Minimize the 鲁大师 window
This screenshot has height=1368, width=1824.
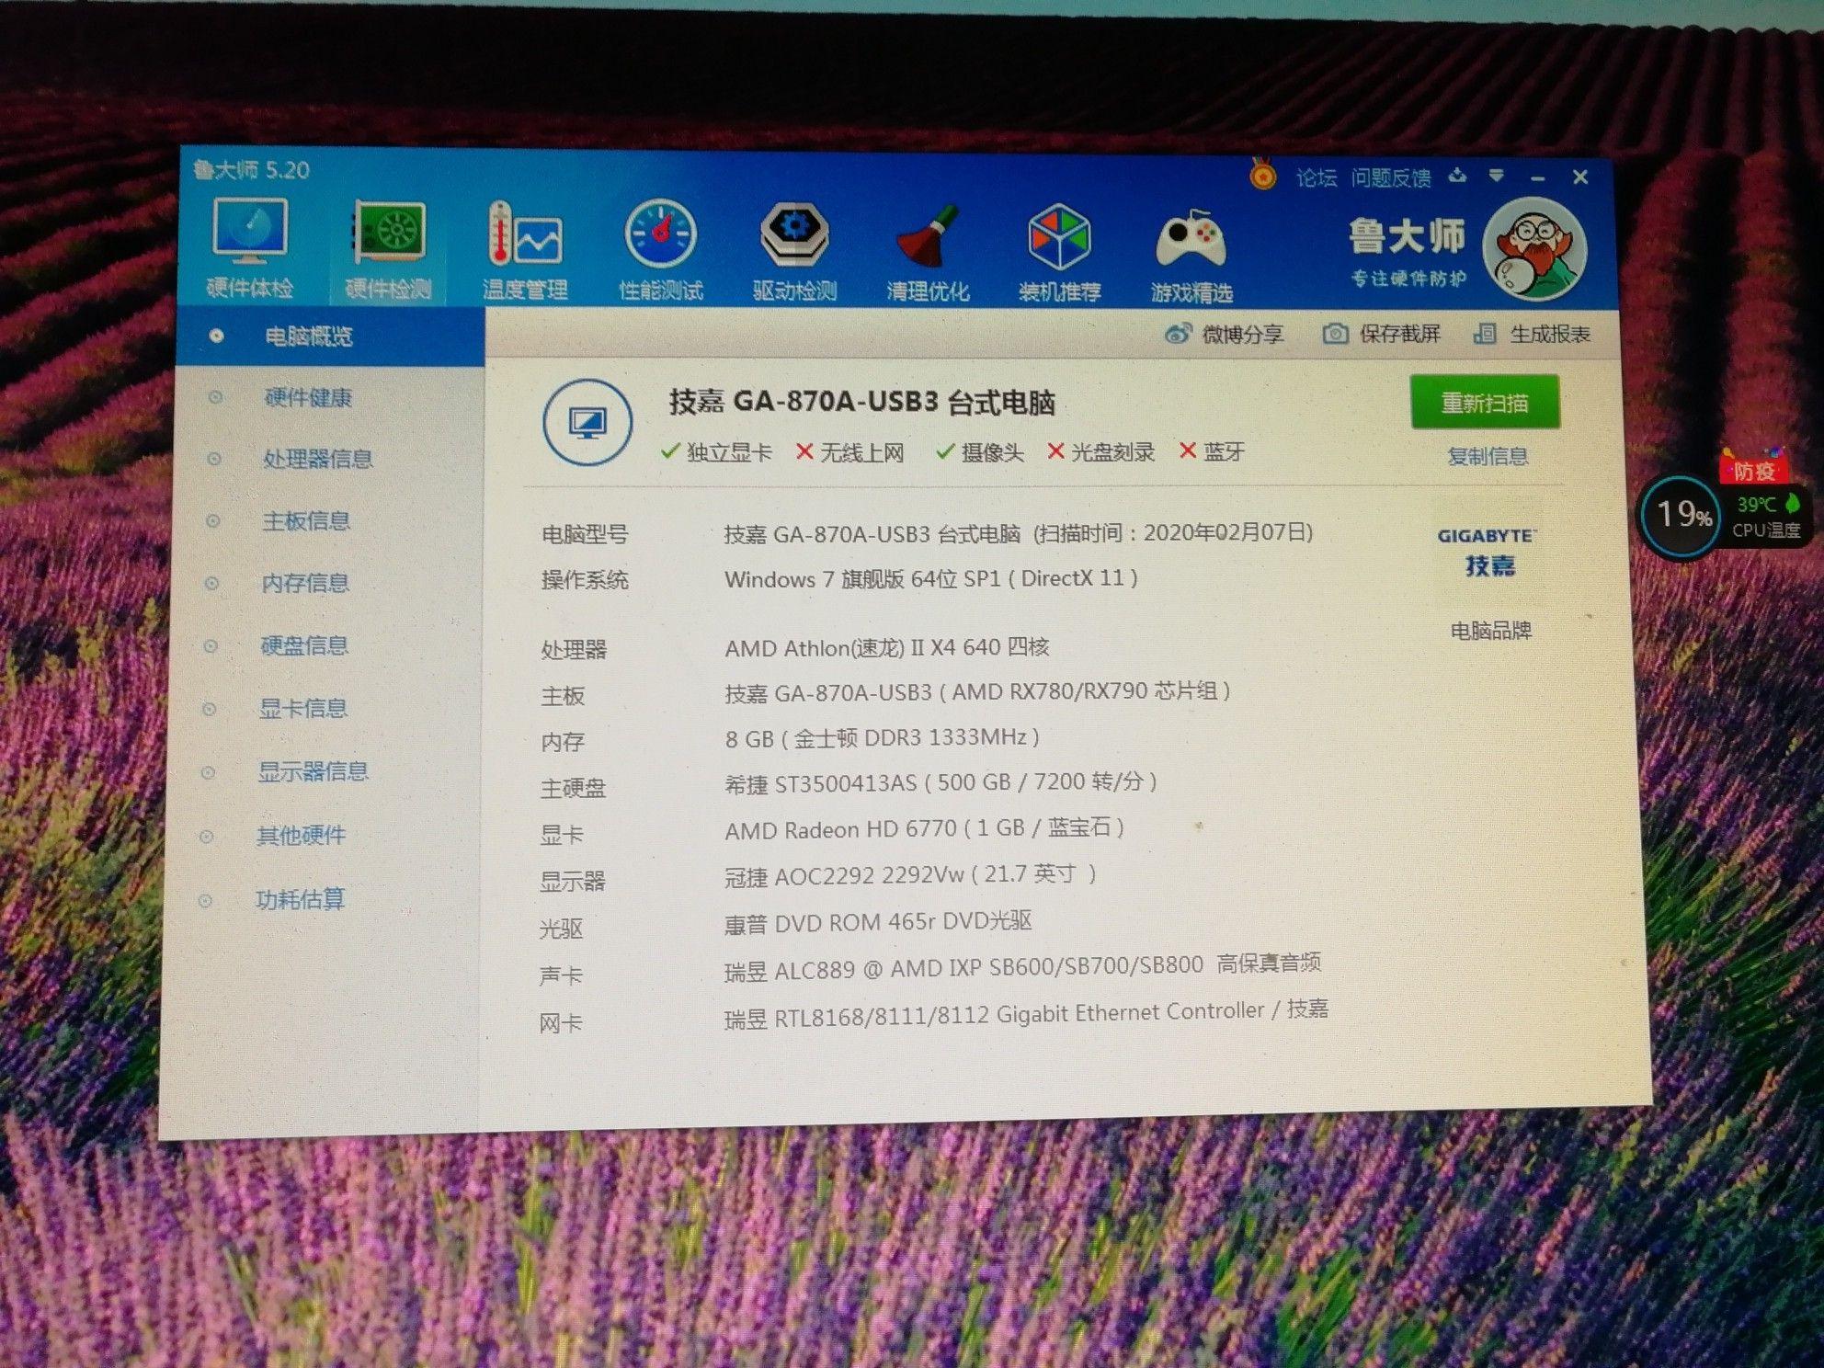click(x=1537, y=177)
